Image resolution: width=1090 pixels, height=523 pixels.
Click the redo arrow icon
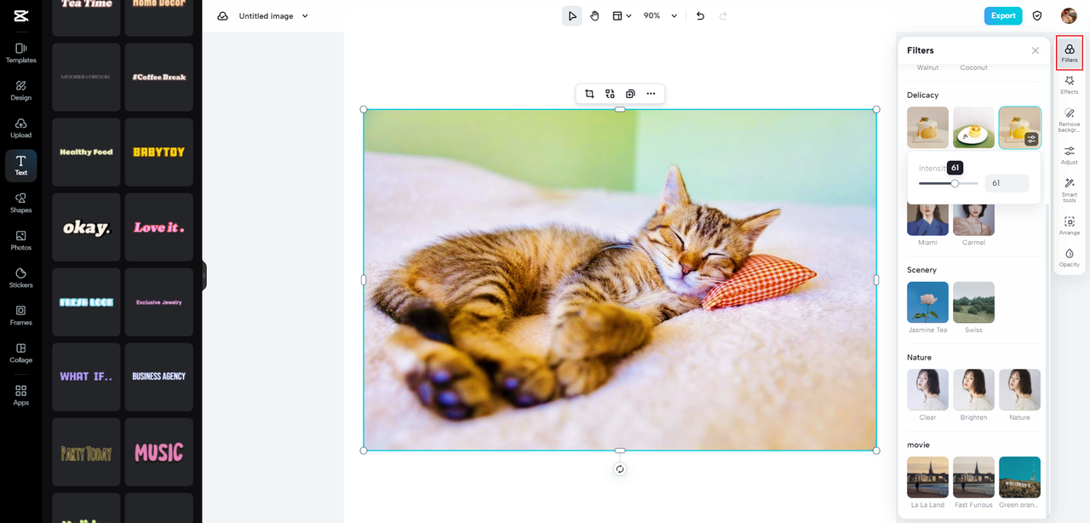point(723,15)
